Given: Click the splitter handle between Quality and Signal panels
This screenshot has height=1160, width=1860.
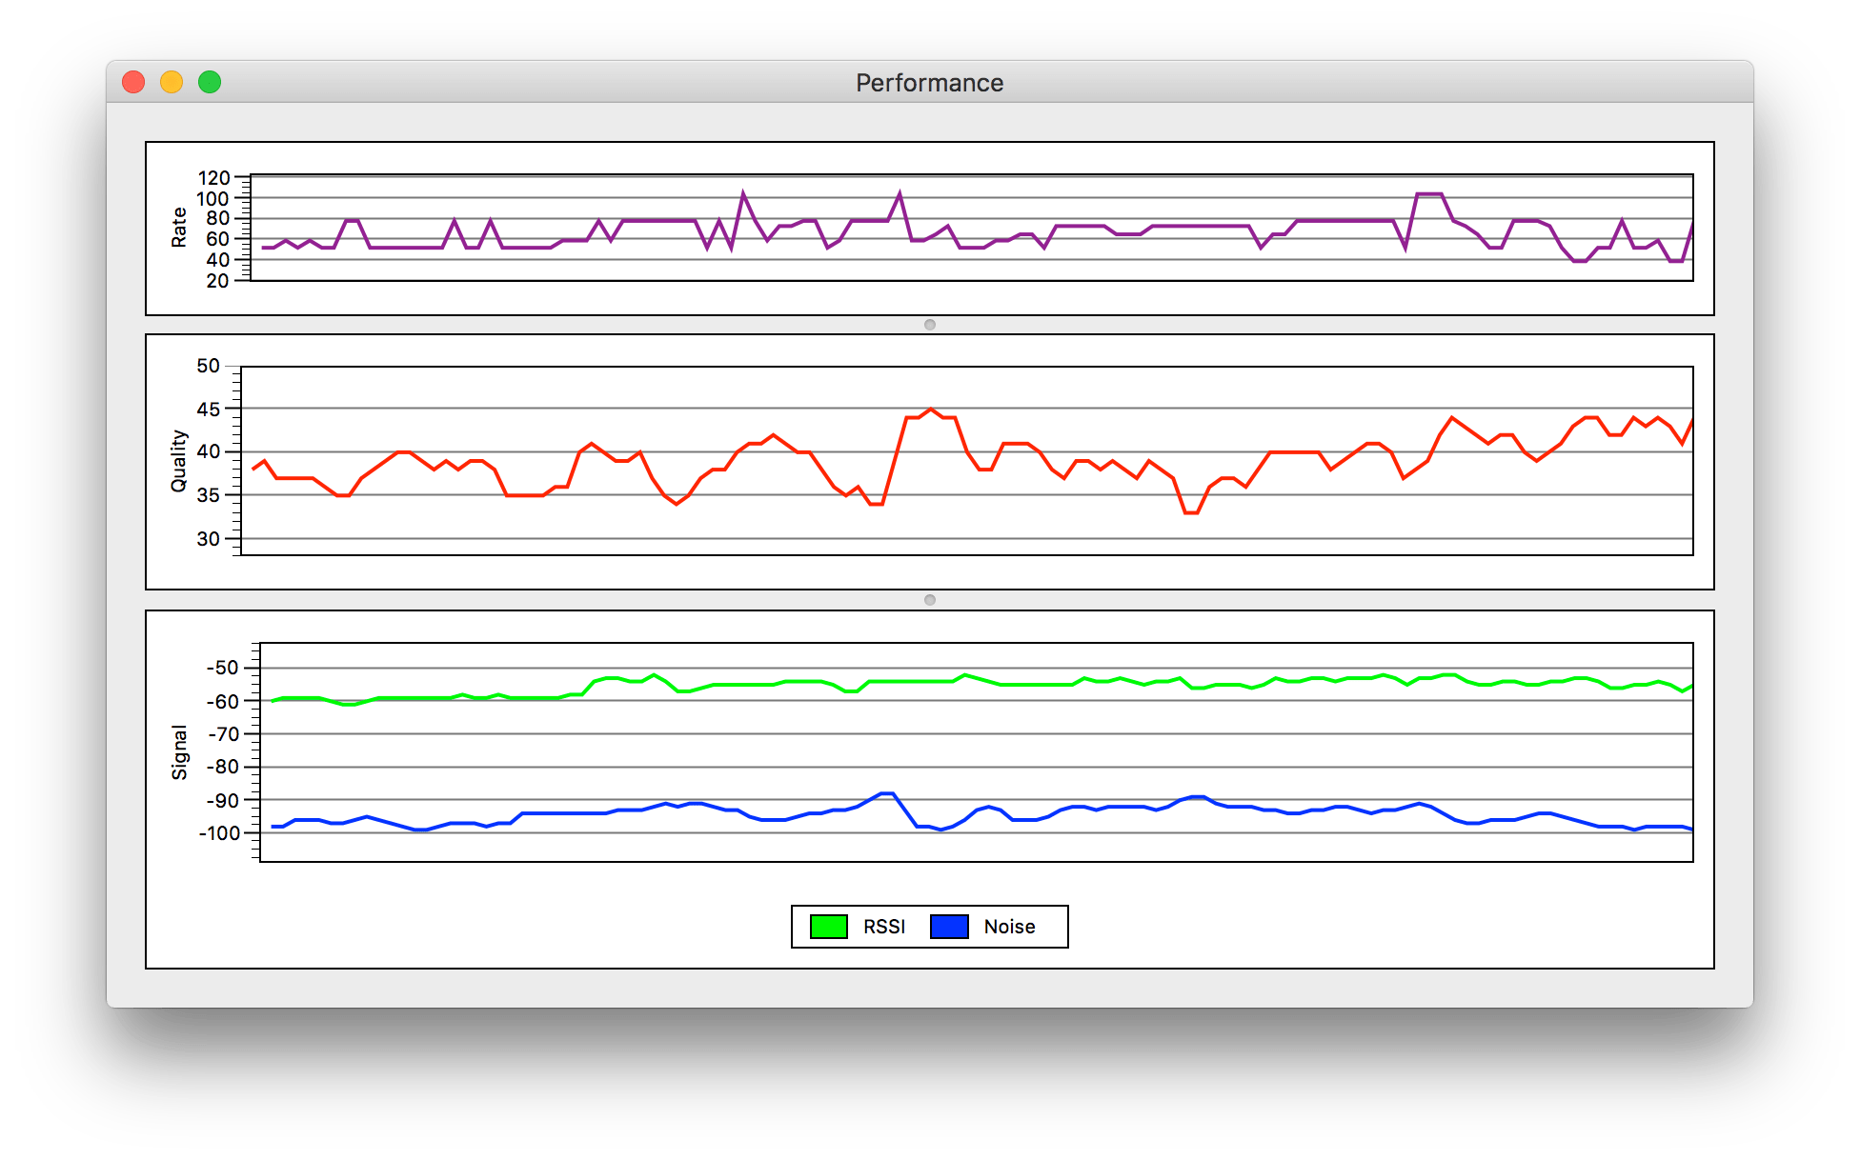Looking at the screenshot, I should point(929,600).
